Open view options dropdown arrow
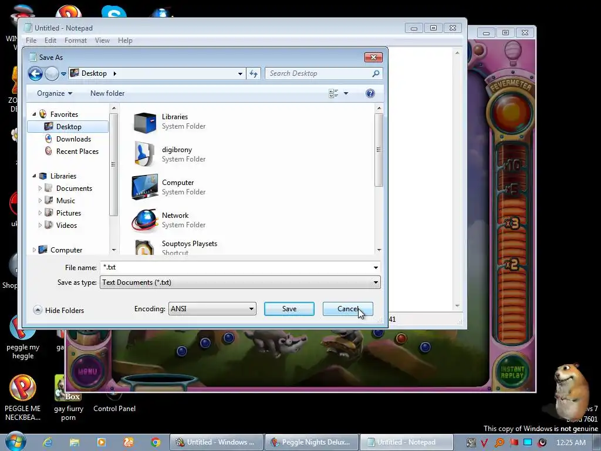Screen dimensions: 601x451 coord(346,93)
